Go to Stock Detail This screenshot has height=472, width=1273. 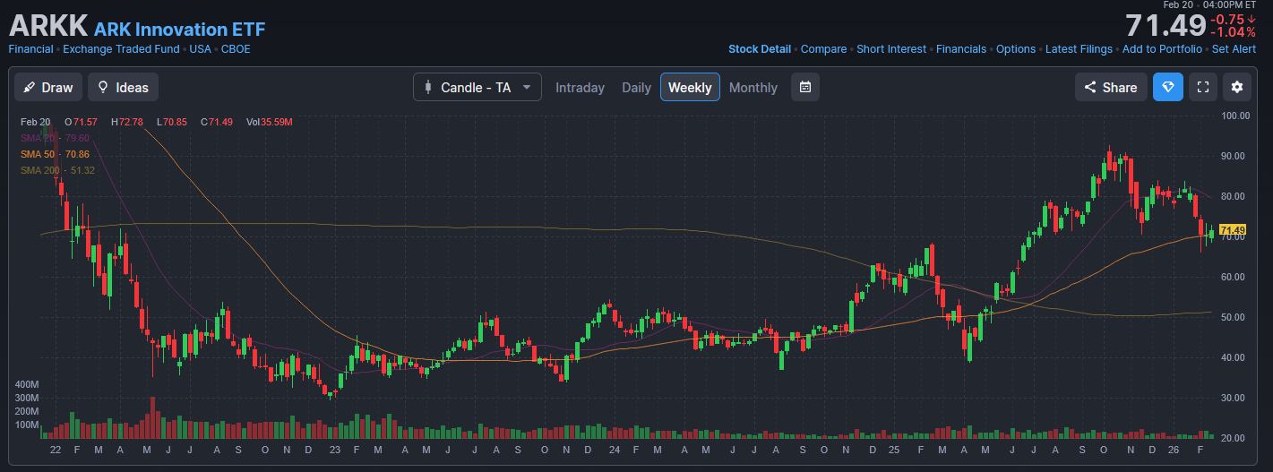[x=760, y=49]
